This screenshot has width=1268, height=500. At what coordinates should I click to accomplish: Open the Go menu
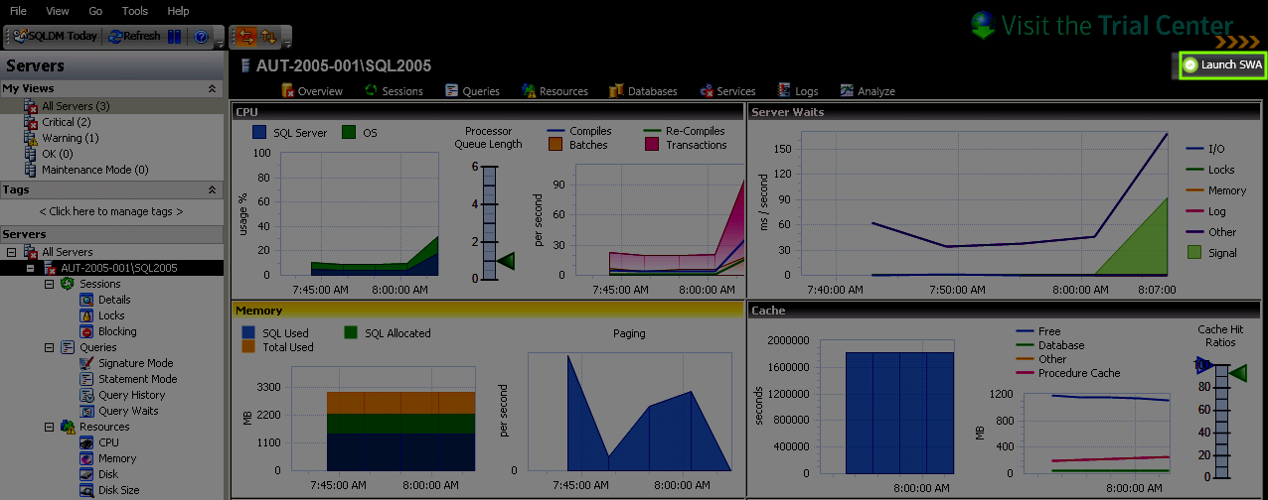point(95,11)
